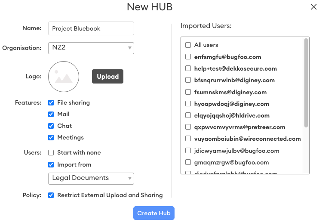Select user gmaqmzrgw@bugfoo.com
319x223 pixels.
coord(188,162)
